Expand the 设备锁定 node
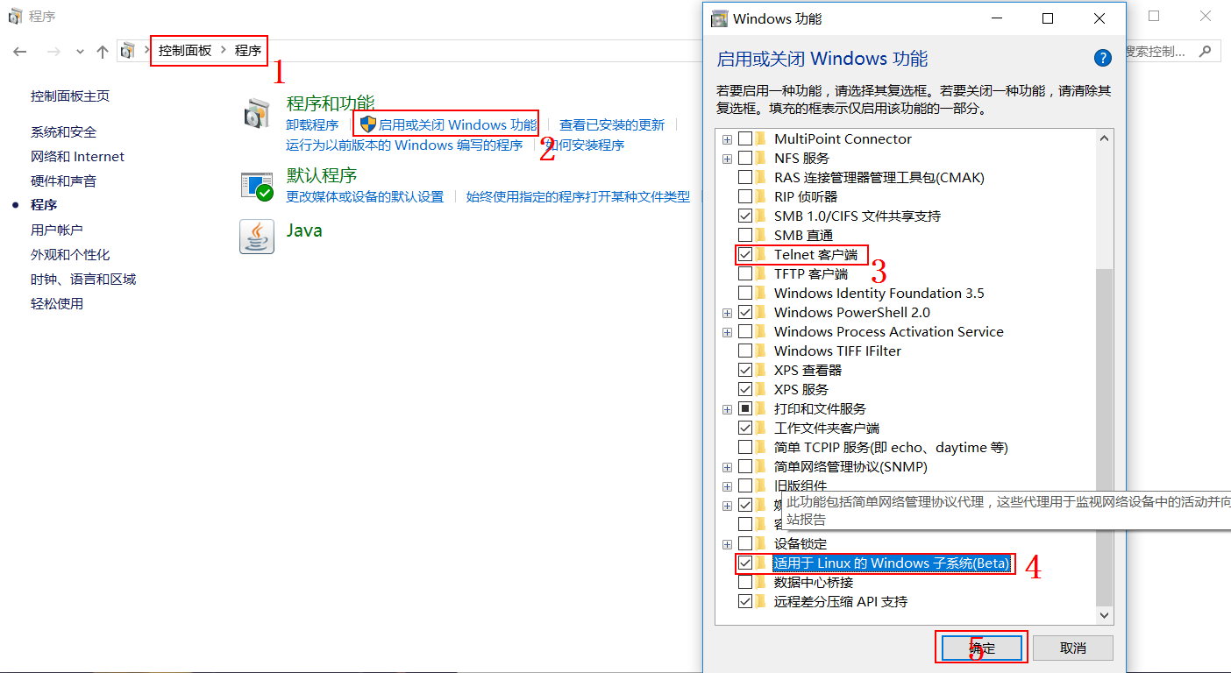Viewport: 1231px width, 673px height. [x=727, y=544]
